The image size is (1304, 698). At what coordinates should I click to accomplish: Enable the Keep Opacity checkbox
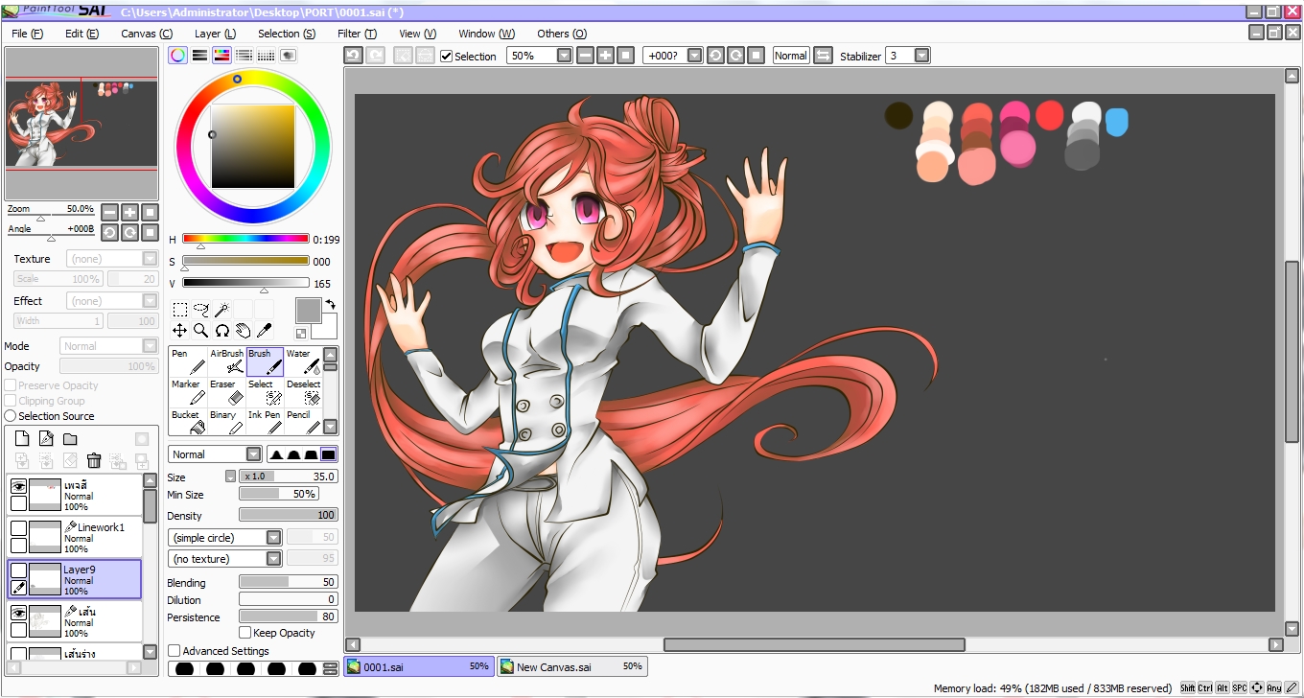click(245, 633)
